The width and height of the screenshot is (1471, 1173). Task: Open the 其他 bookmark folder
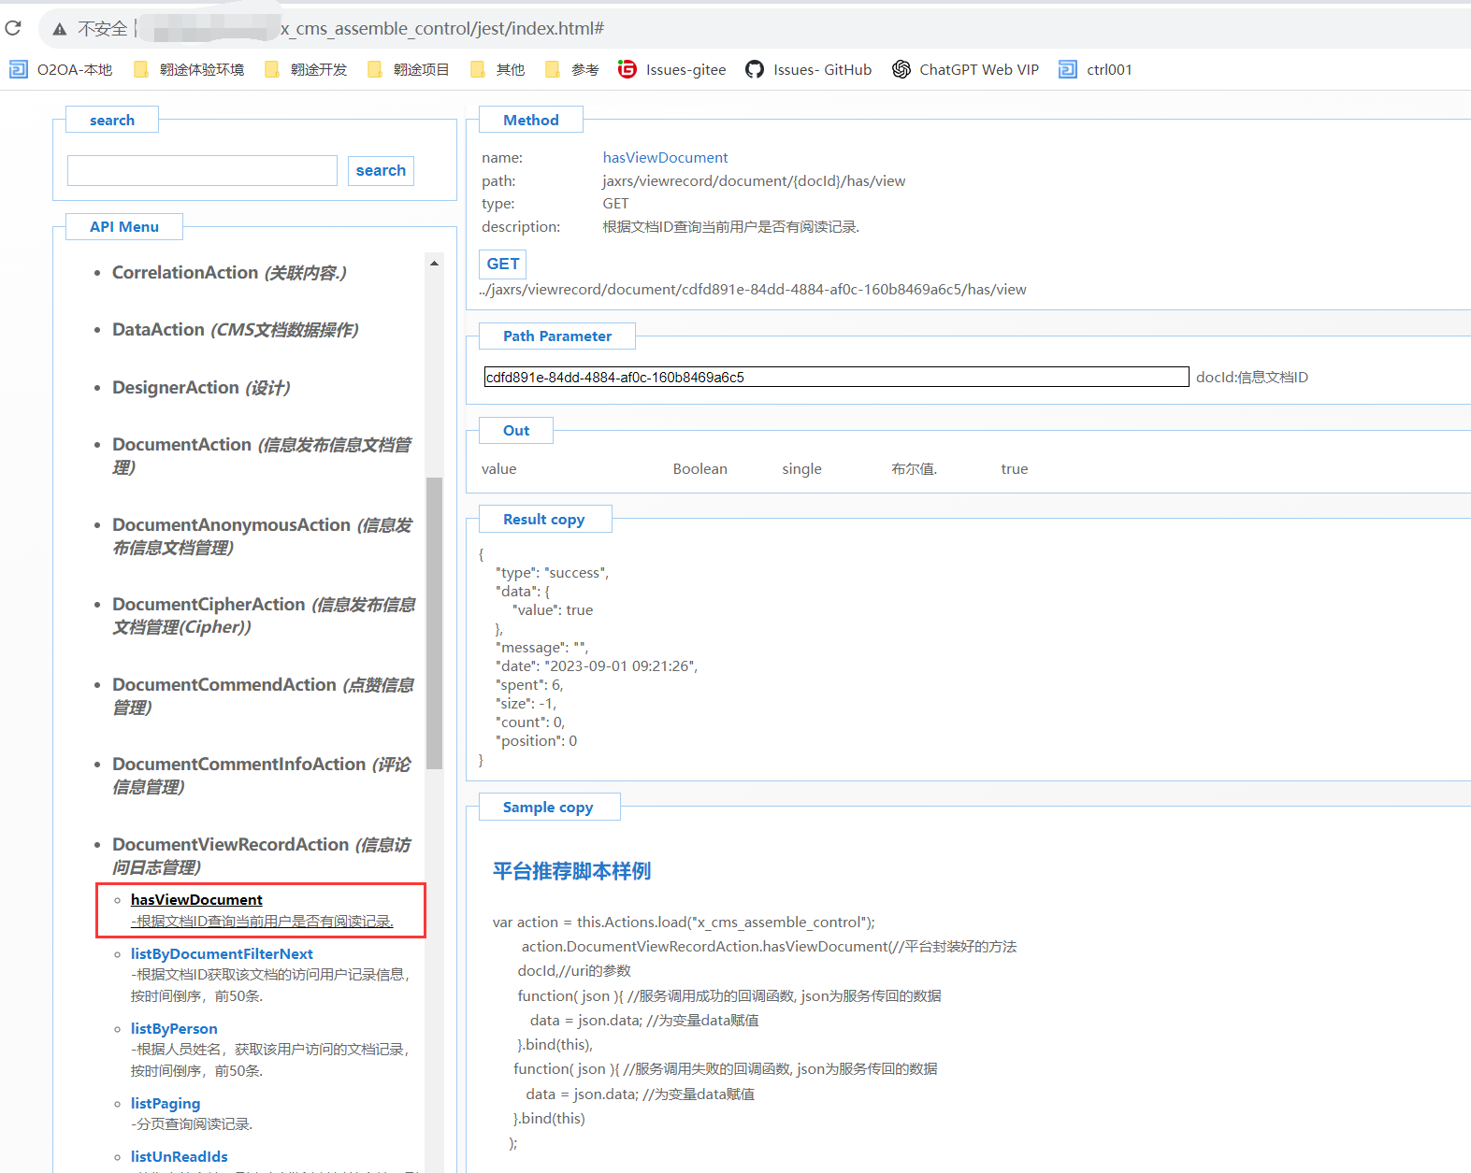[498, 69]
